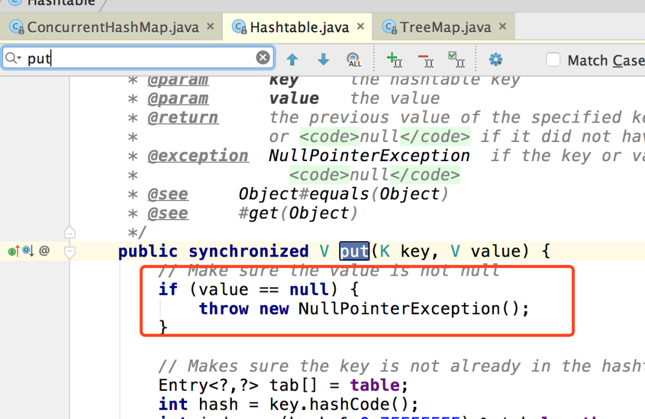Close the ConcurrentHashMap.java tab

[x=210, y=27]
